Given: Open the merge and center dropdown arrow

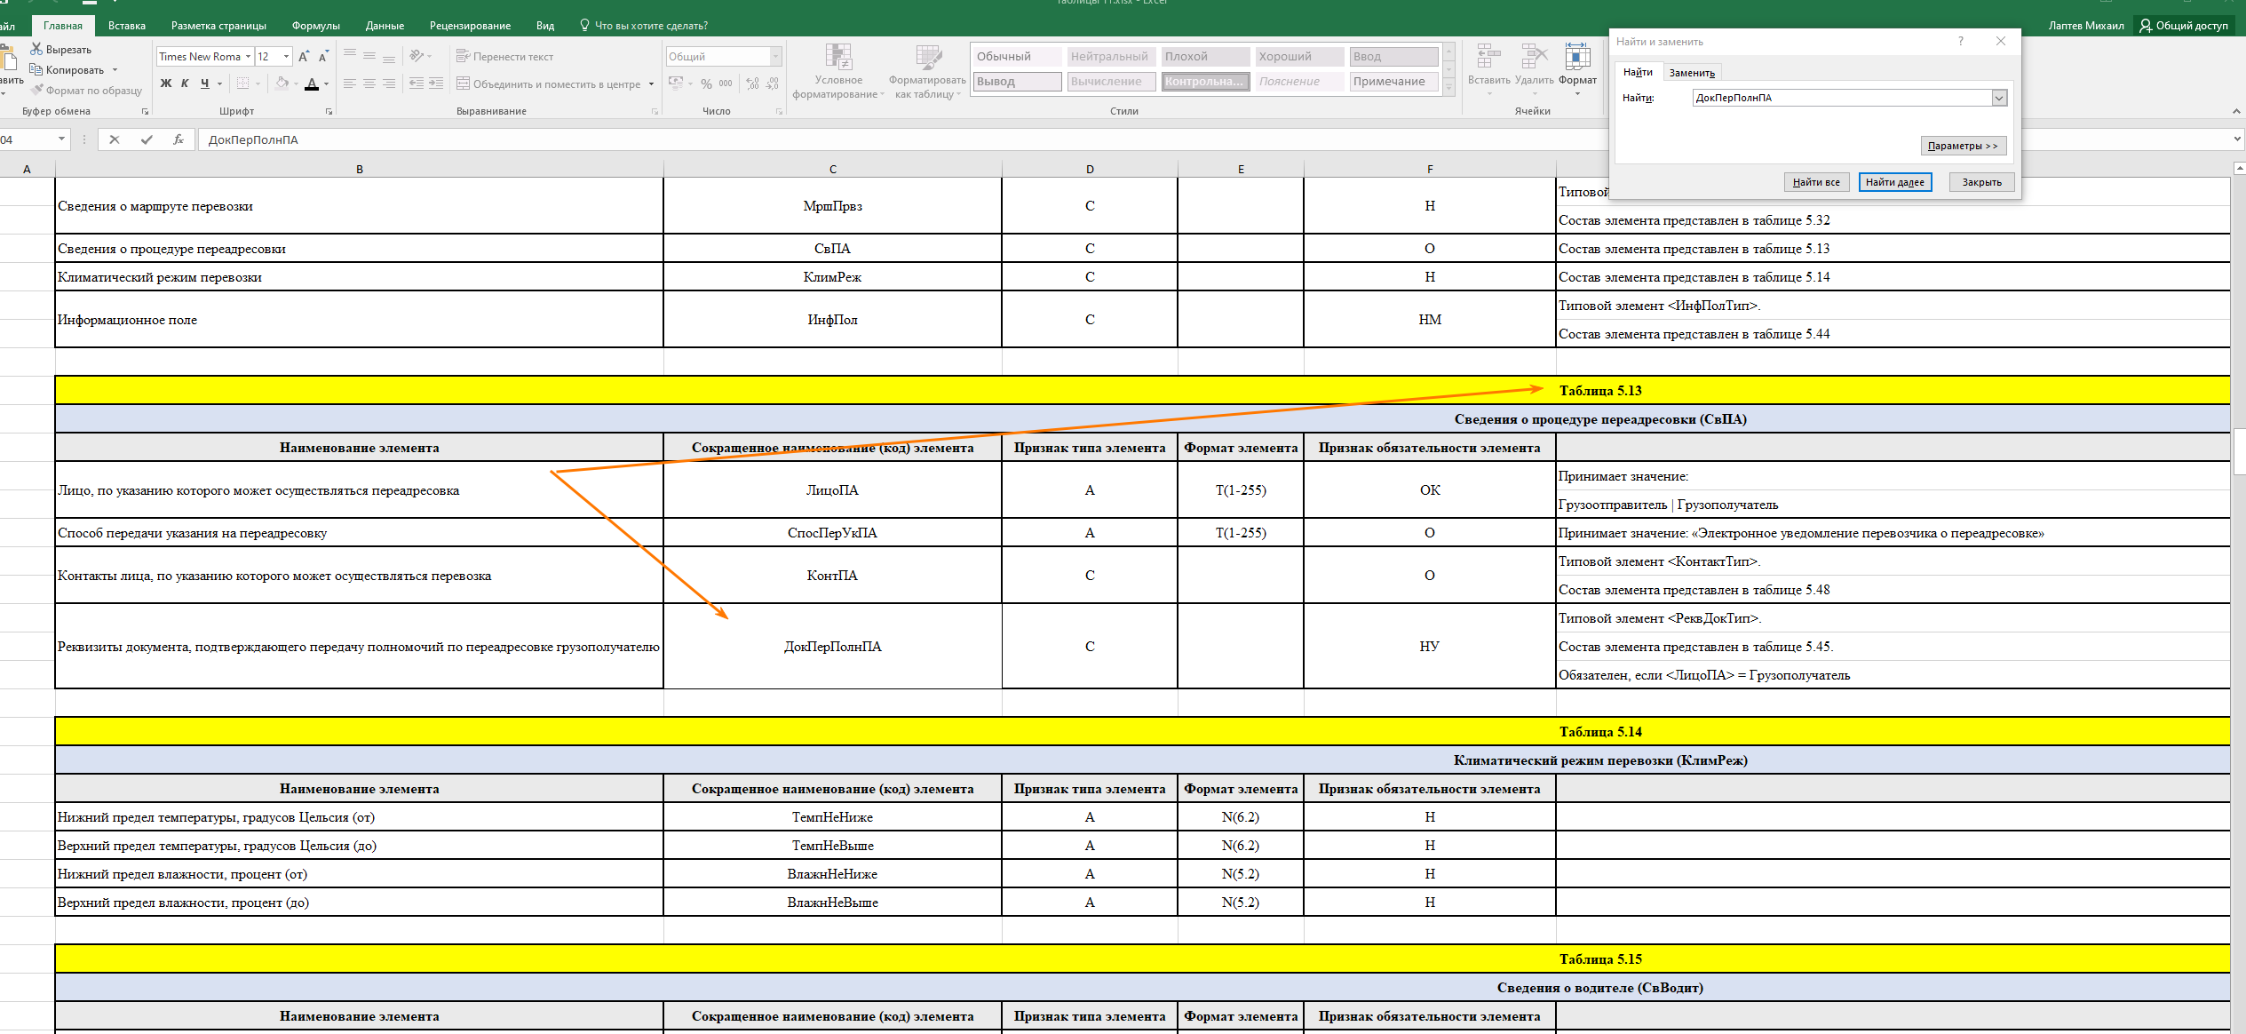Looking at the screenshot, I should click(652, 84).
